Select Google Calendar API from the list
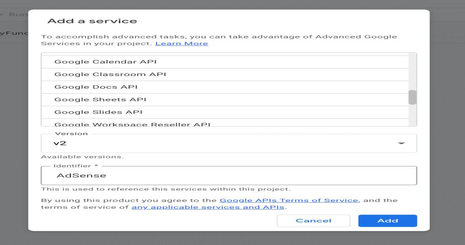This screenshot has width=465, height=245. (x=225, y=62)
